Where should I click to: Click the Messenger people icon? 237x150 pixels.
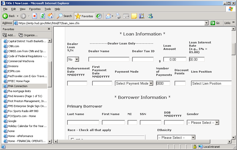coord(150,16)
